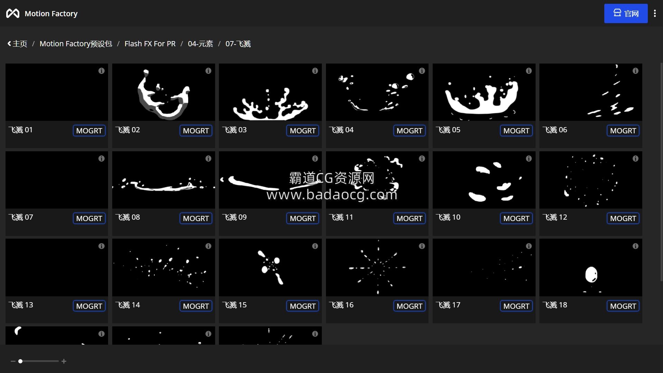663x373 pixels.
Task: Select the 飞溅 15 thumbnail
Action: point(270,268)
